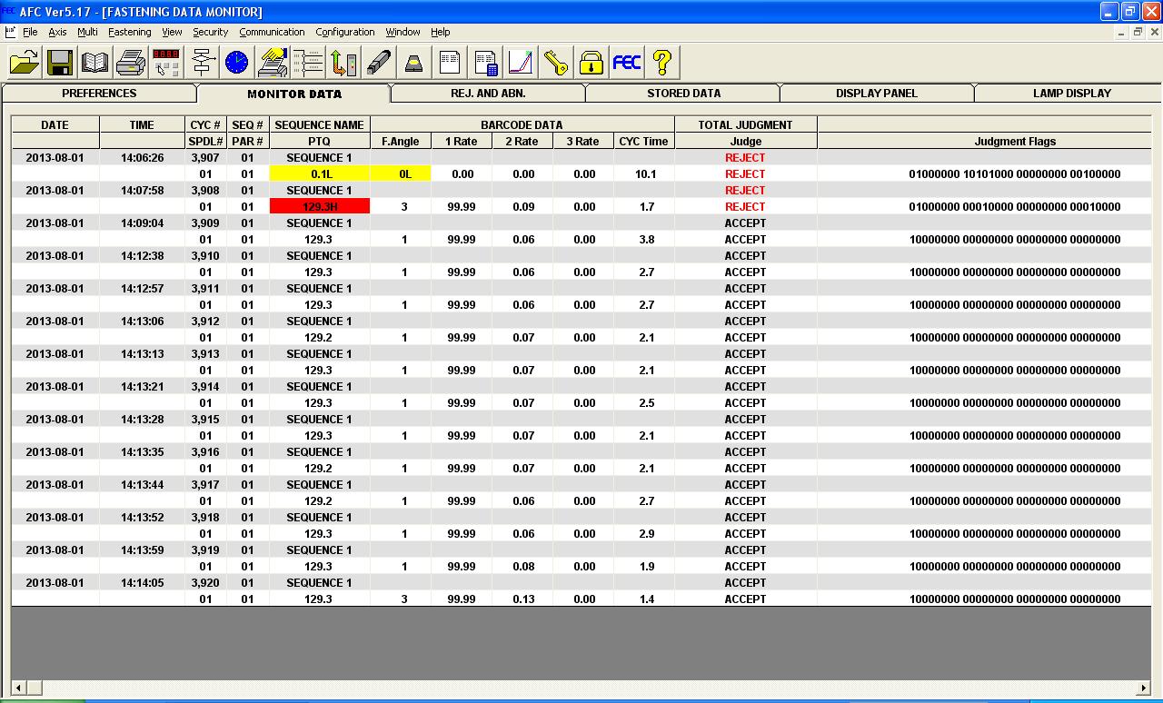
Task: Click the BARCODE DATA column header
Action: tap(522, 124)
